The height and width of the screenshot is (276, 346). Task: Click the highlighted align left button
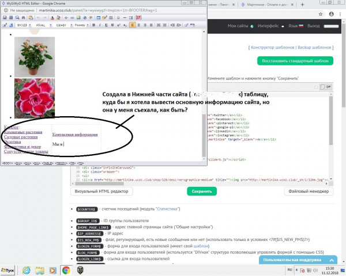[133, 25]
